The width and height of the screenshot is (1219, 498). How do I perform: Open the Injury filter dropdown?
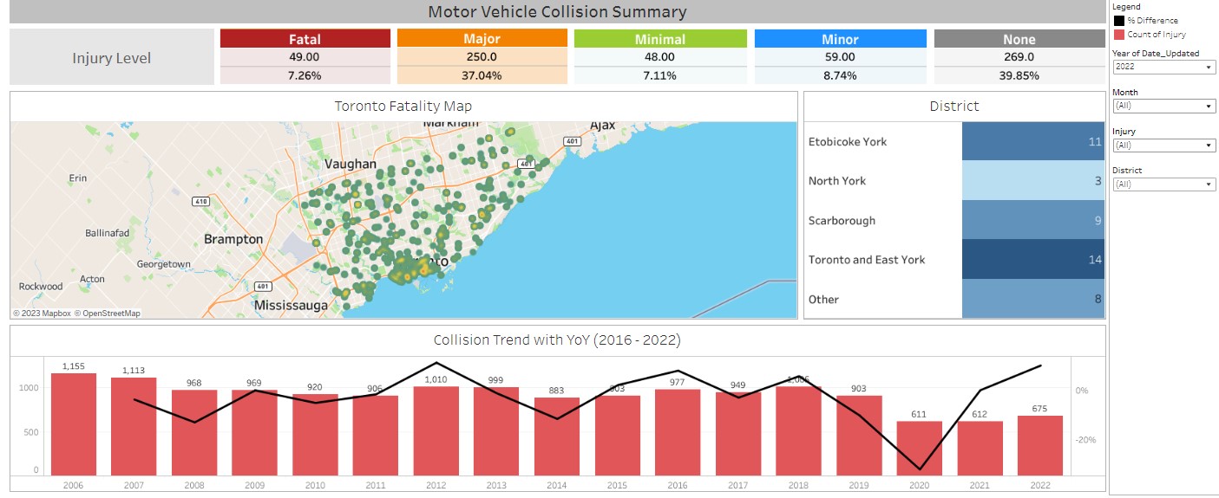pos(1163,146)
